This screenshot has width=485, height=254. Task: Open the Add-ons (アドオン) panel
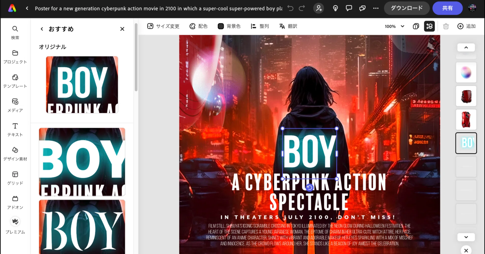point(15,202)
